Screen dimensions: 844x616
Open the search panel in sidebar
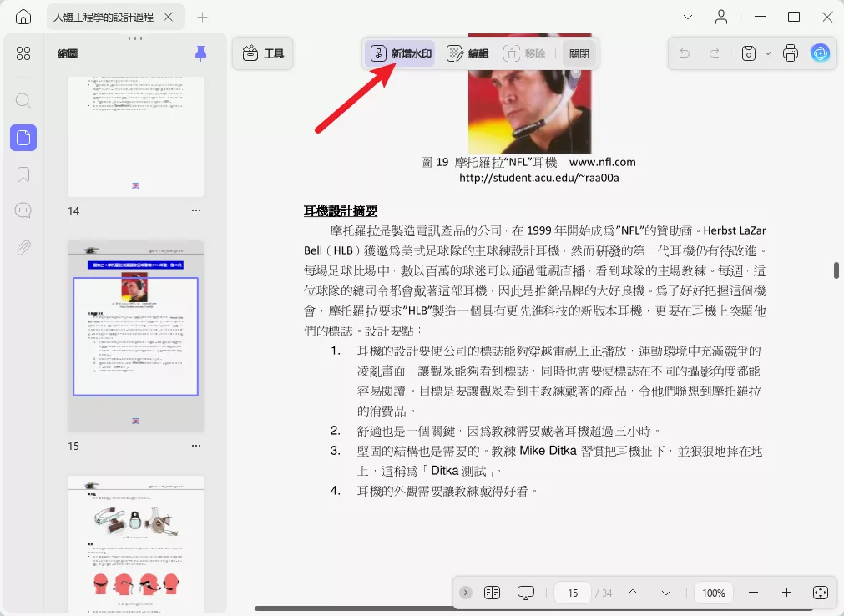[x=23, y=100]
